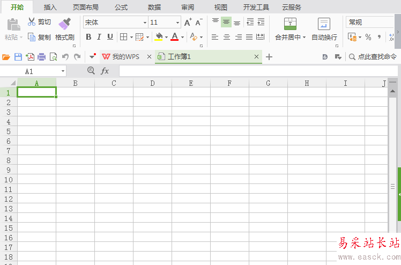Decrease font size with A- icon
Viewport: 401px width, 265px height.
point(199,22)
